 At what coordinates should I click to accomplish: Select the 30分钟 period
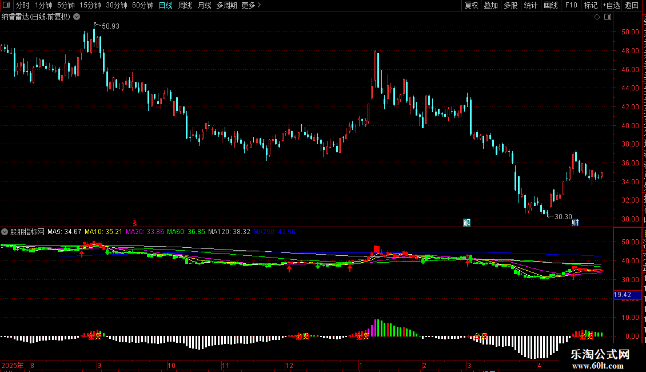click(x=117, y=5)
